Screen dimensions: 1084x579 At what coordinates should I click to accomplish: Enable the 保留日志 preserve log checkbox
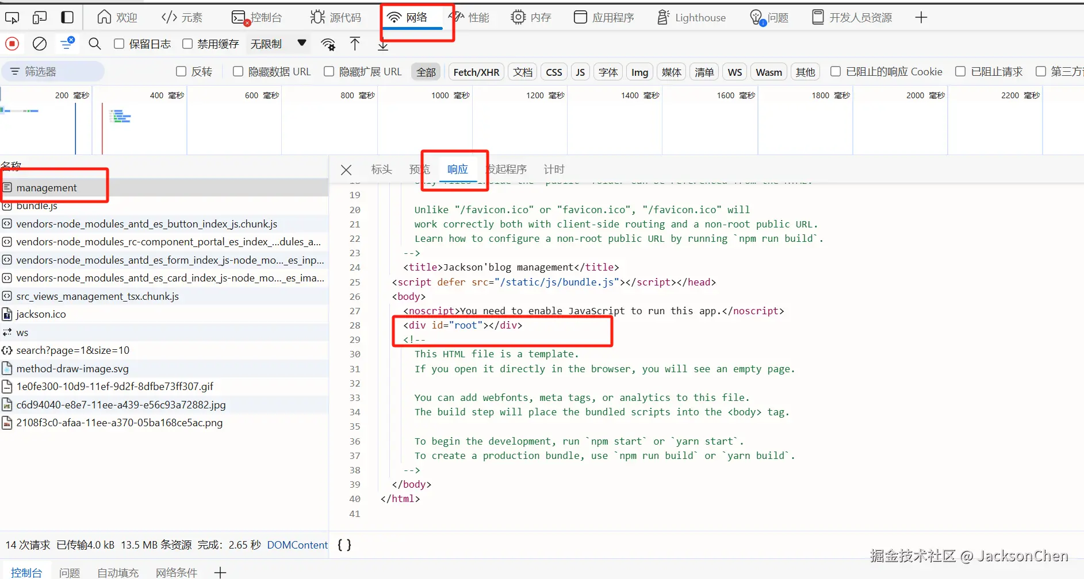click(x=119, y=44)
